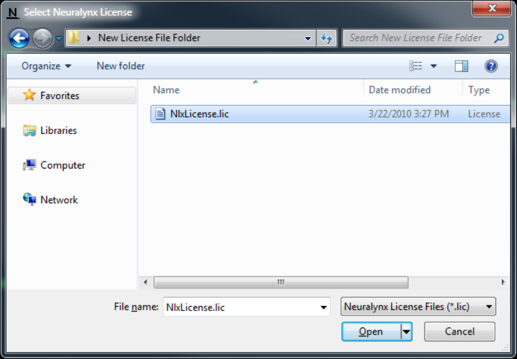Click the NlxLicense.lic file icon
Image resolution: width=517 pixels, height=359 pixels.
click(160, 114)
